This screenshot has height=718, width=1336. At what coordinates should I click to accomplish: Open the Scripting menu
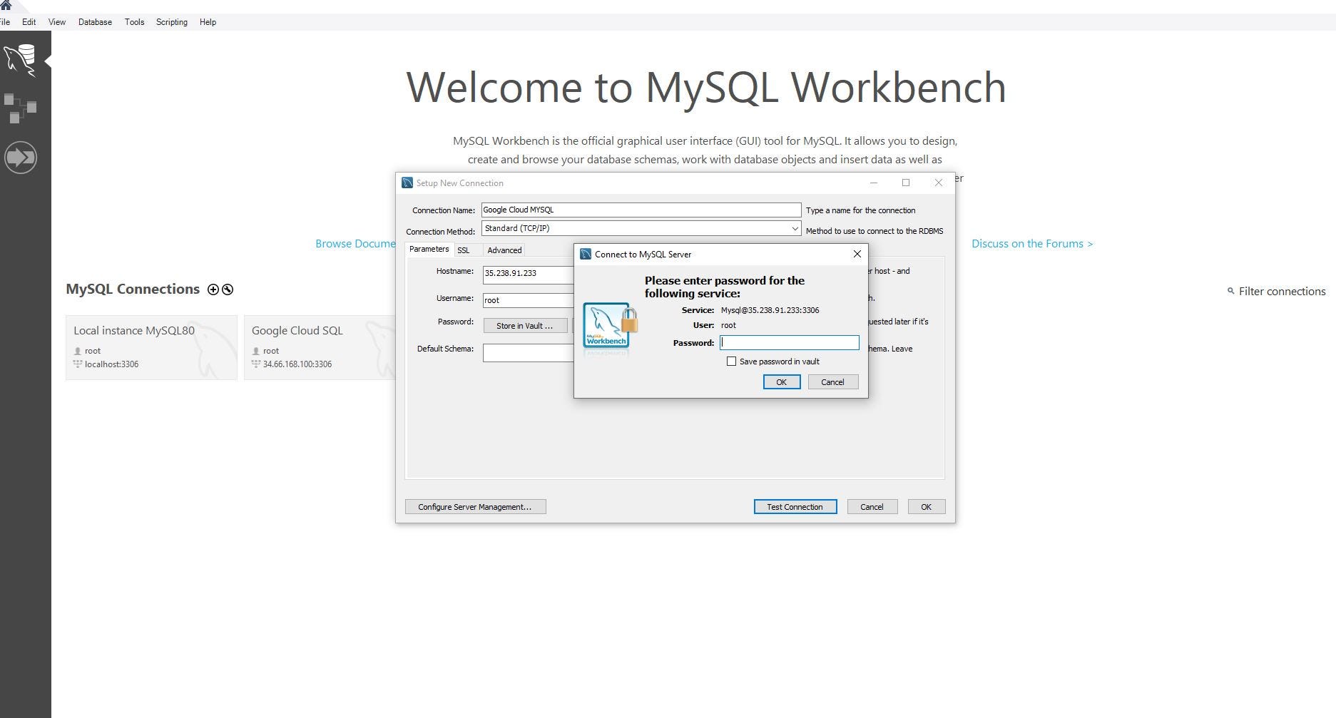coord(172,22)
